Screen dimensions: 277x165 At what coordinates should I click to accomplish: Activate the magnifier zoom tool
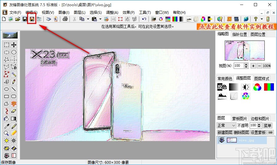tap(6, 133)
